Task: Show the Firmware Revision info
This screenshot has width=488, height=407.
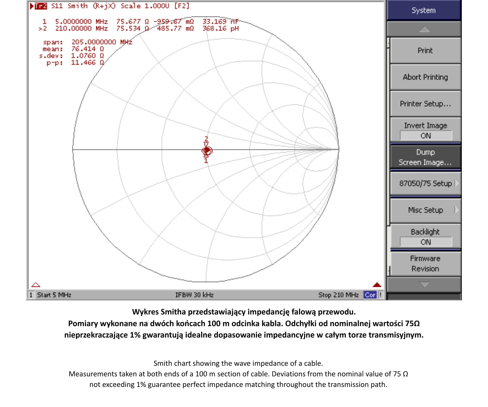Action: 425,263
